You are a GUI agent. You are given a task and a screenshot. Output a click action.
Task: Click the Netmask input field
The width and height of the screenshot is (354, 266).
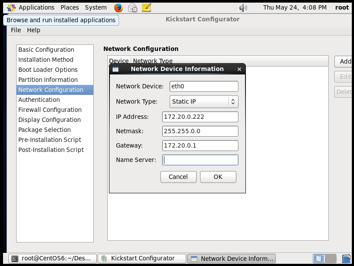[200, 131]
